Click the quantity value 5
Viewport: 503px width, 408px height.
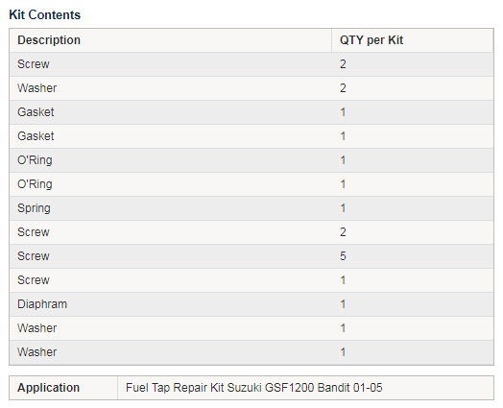coord(343,256)
